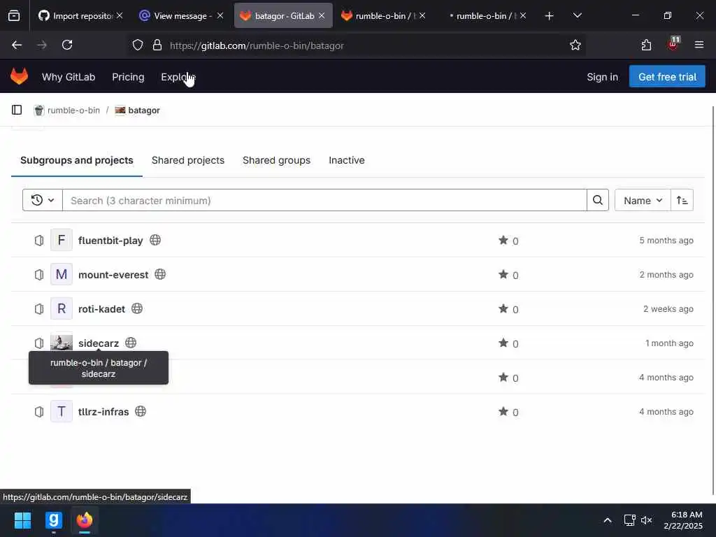Open the sidecarz project
The height and width of the screenshot is (537, 716).
pyautogui.click(x=98, y=343)
